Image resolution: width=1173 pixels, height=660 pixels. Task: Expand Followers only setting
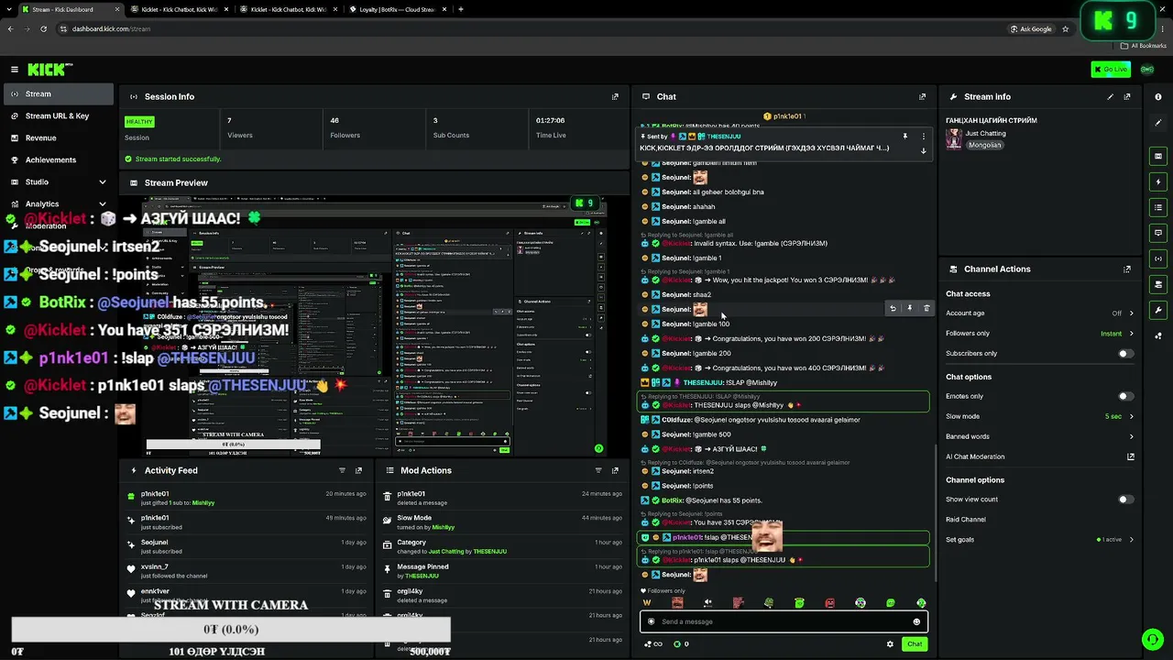point(1131,334)
